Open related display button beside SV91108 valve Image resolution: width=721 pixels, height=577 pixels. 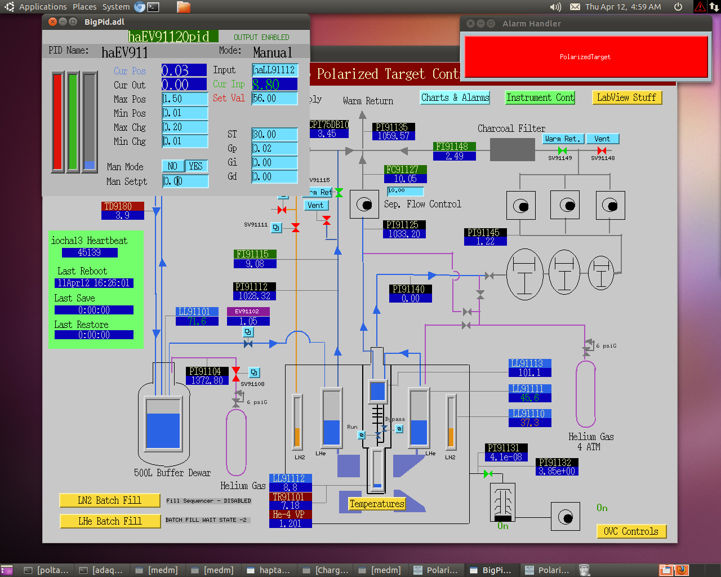pos(254,372)
